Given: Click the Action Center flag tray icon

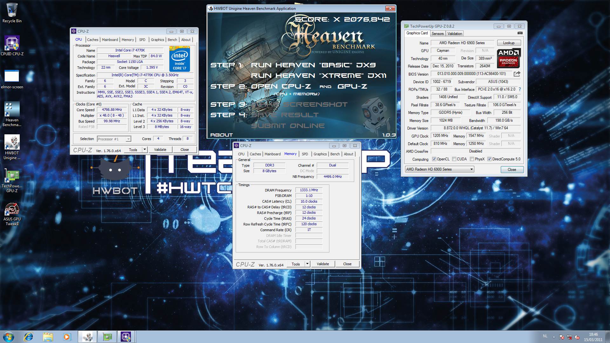Looking at the screenshot, I should [562, 337].
